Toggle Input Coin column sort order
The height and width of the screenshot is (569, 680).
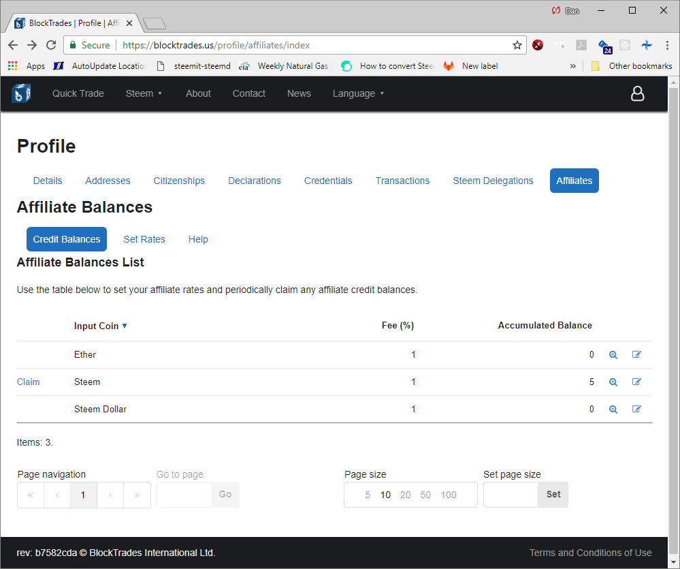click(x=100, y=326)
